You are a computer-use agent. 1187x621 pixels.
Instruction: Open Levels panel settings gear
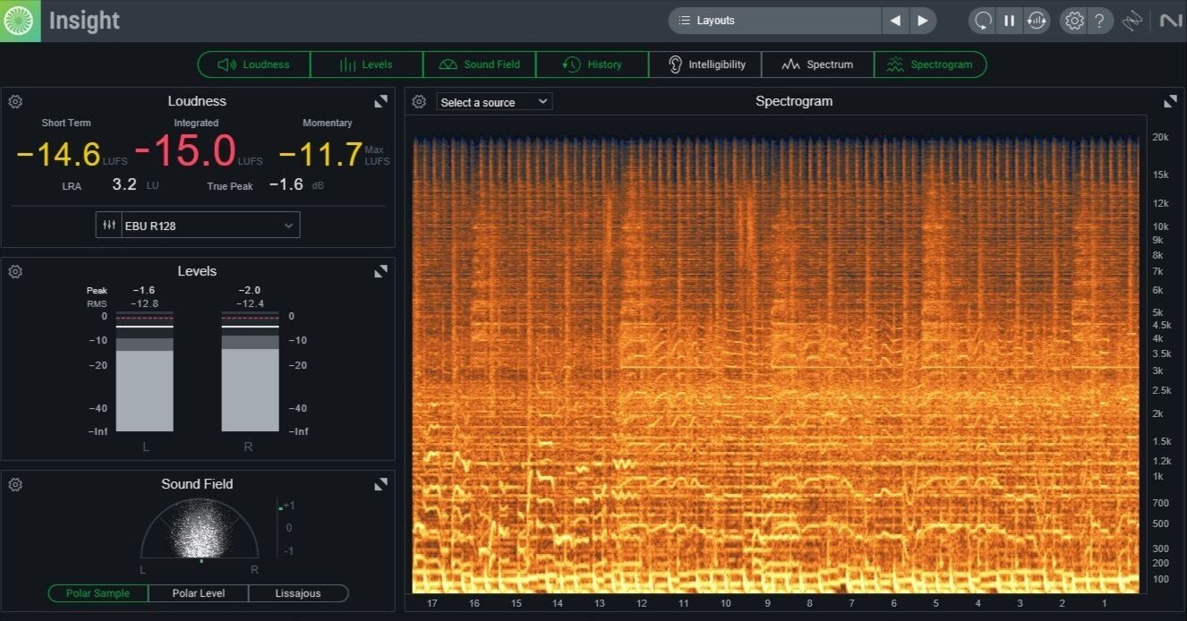pos(15,271)
